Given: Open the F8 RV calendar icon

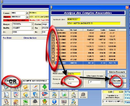Looking at the screenshot, I should [16, 95].
